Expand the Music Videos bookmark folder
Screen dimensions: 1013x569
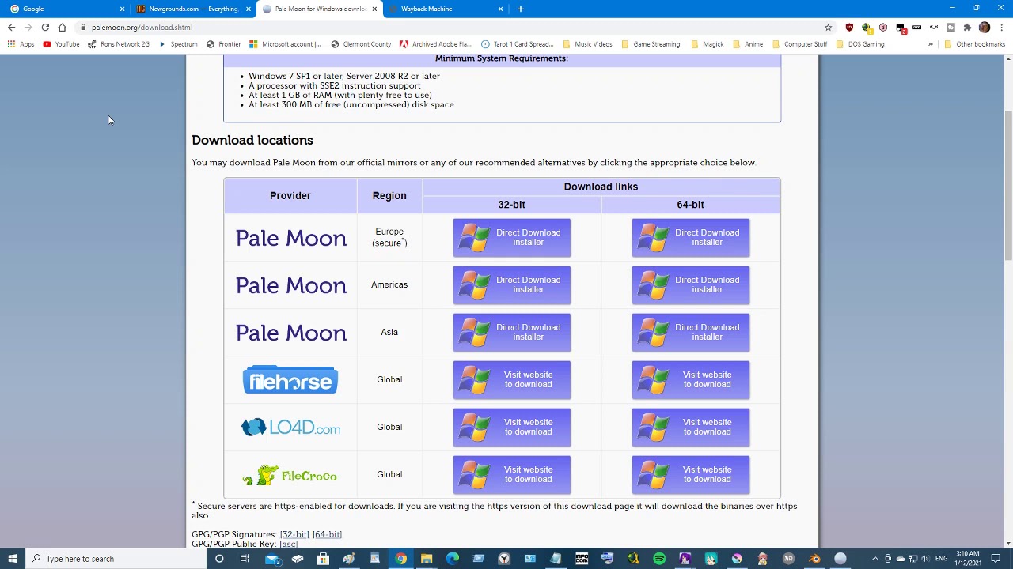pyautogui.click(x=587, y=44)
